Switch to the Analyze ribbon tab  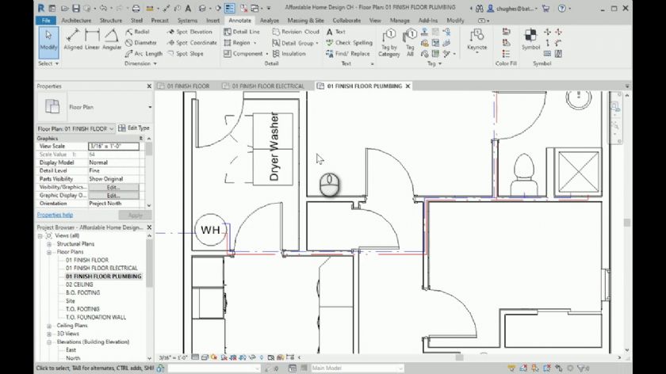[269, 20]
